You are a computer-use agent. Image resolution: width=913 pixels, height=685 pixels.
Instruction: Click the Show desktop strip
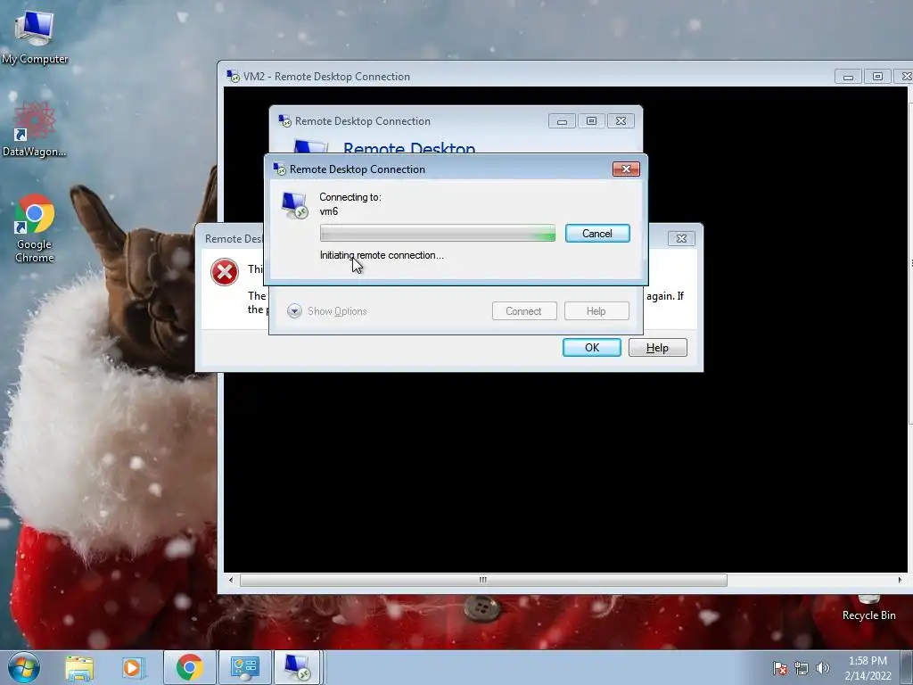(907, 667)
